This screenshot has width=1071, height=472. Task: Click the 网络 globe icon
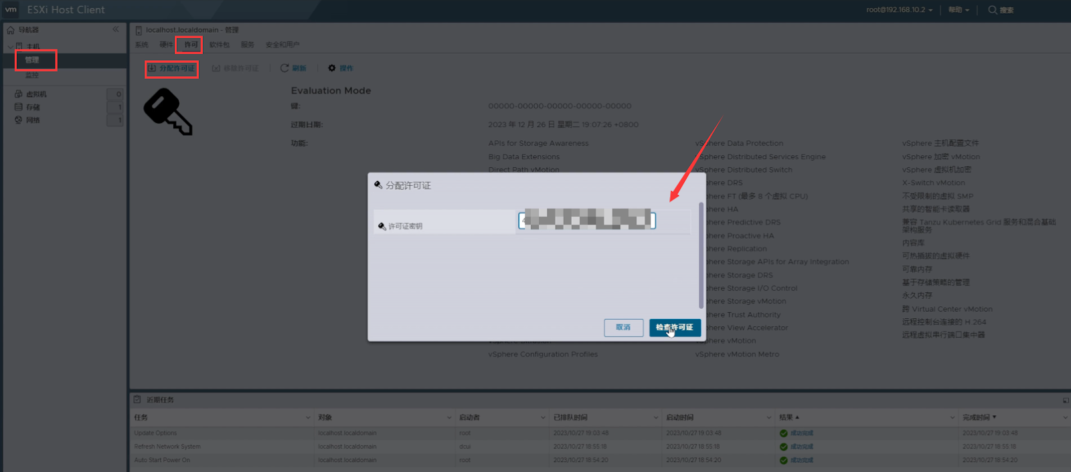(19, 120)
